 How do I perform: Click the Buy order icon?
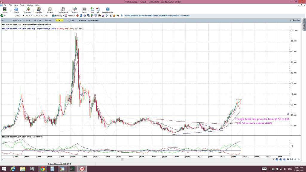tap(92, 10)
